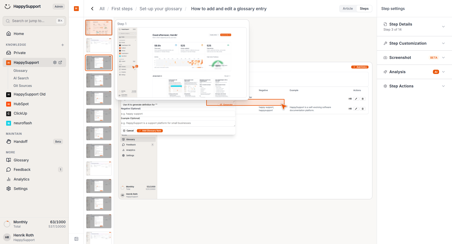Screen dimensions: 452x244
Task: Click the back arrow in breadcrumb bar
Action: pos(92,9)
